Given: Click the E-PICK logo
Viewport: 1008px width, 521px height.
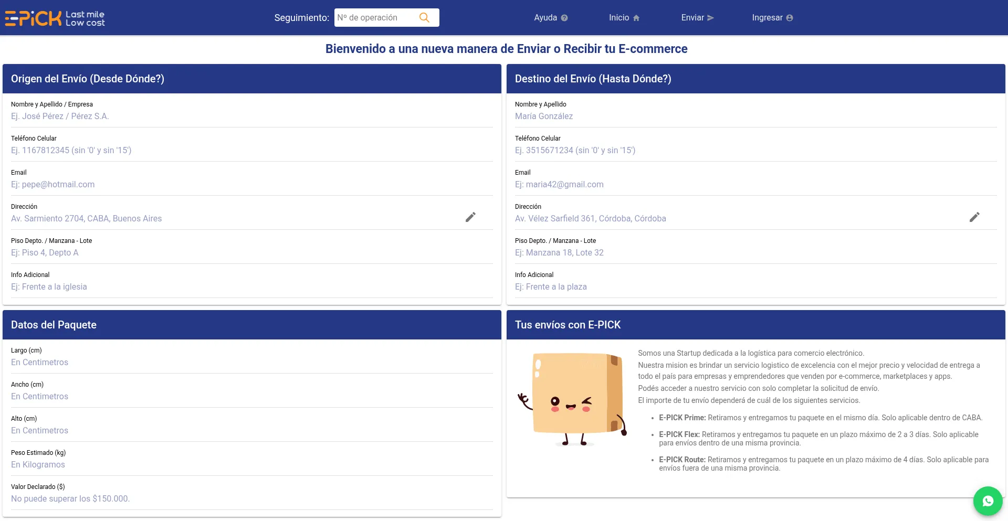Looking at the screenshot, I should point(55,18).
